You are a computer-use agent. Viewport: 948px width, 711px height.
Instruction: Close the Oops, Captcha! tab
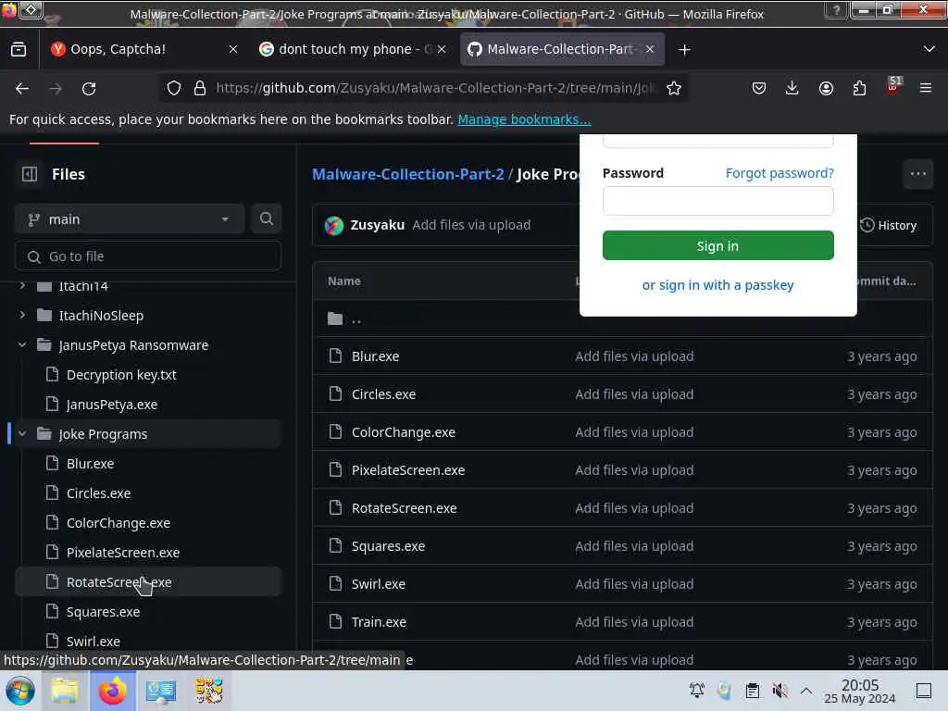[233, 50]
